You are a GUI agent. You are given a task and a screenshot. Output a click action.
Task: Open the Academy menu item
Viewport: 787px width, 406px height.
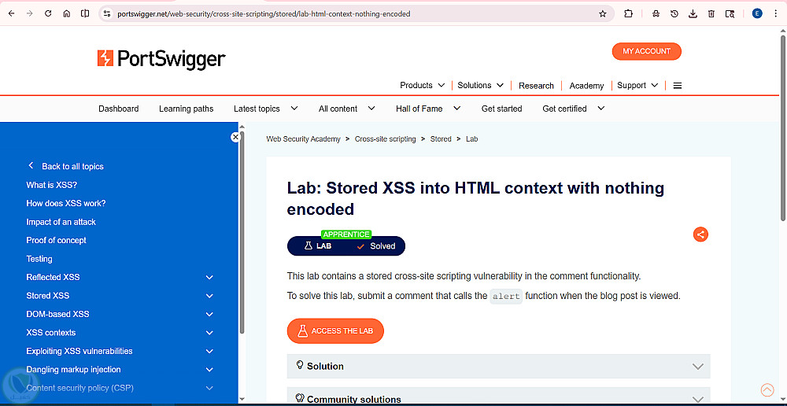[x=586, y=85]
